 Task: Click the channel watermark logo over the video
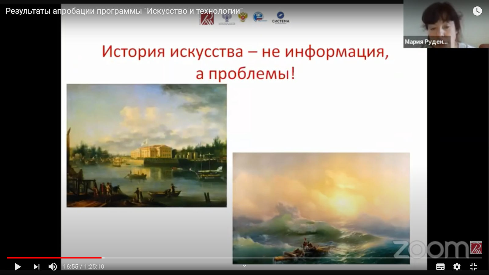[x=476, y=248]
